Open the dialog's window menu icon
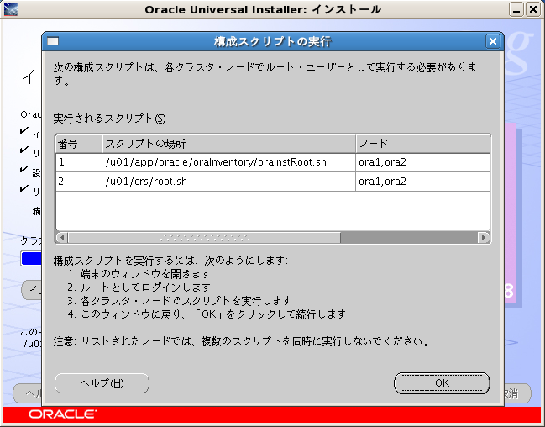The width and height of the screenshot is (545, 427). tap(53, 41)
